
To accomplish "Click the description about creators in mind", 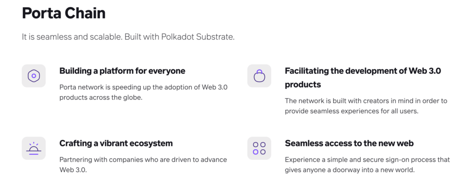I will (x=366, y=106).
